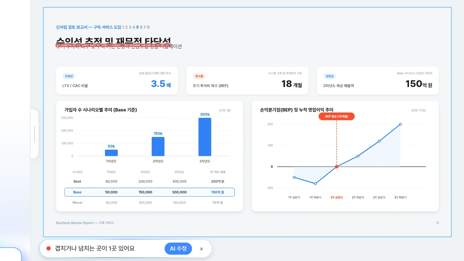464x261 pixels.
Task: Click the '성장성' badge on the revenue card
Action: tap(330, 76)
